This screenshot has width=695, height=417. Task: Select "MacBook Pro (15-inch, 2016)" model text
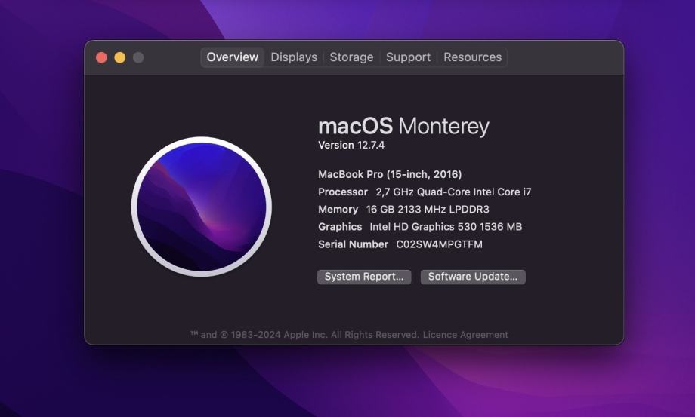(x=390, y=174)
